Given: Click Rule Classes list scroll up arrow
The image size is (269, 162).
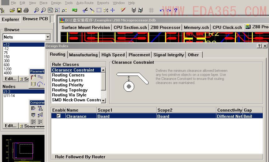Looking at the screenshot, I should coord(103,70).
